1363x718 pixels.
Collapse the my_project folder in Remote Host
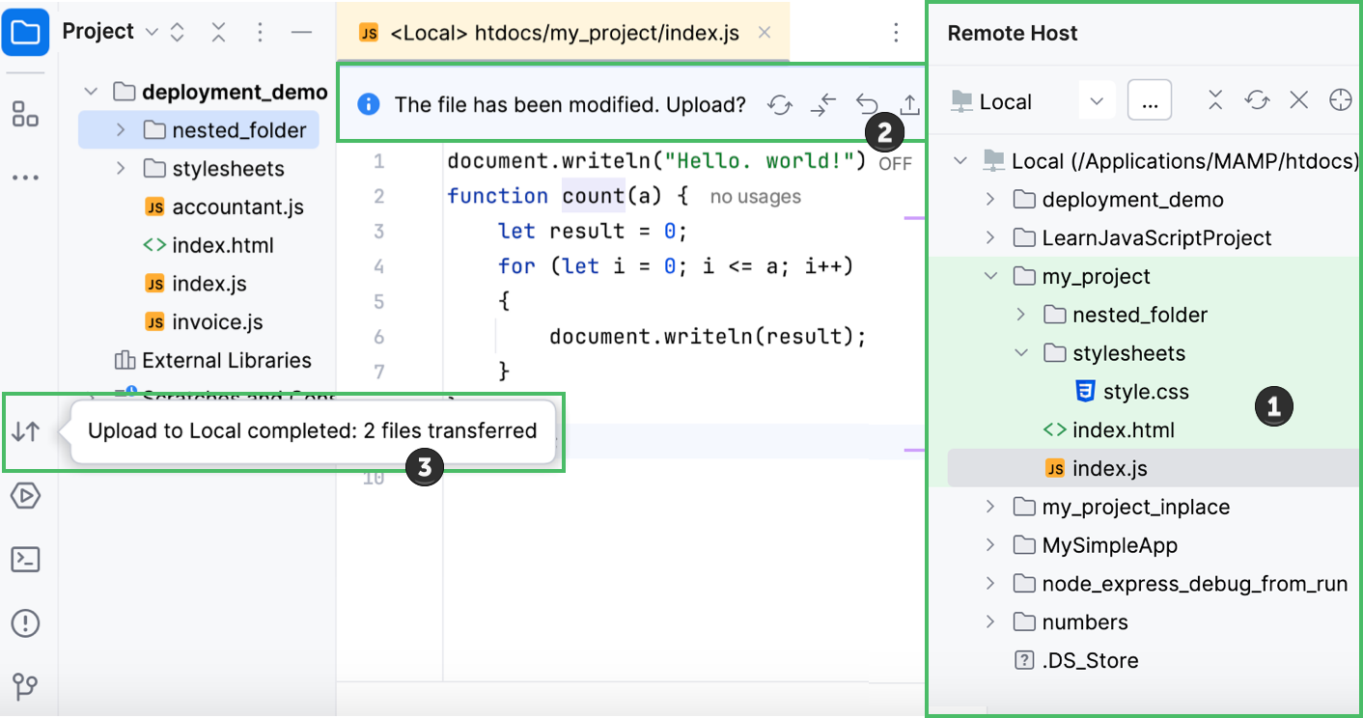[x=990, y=275]
